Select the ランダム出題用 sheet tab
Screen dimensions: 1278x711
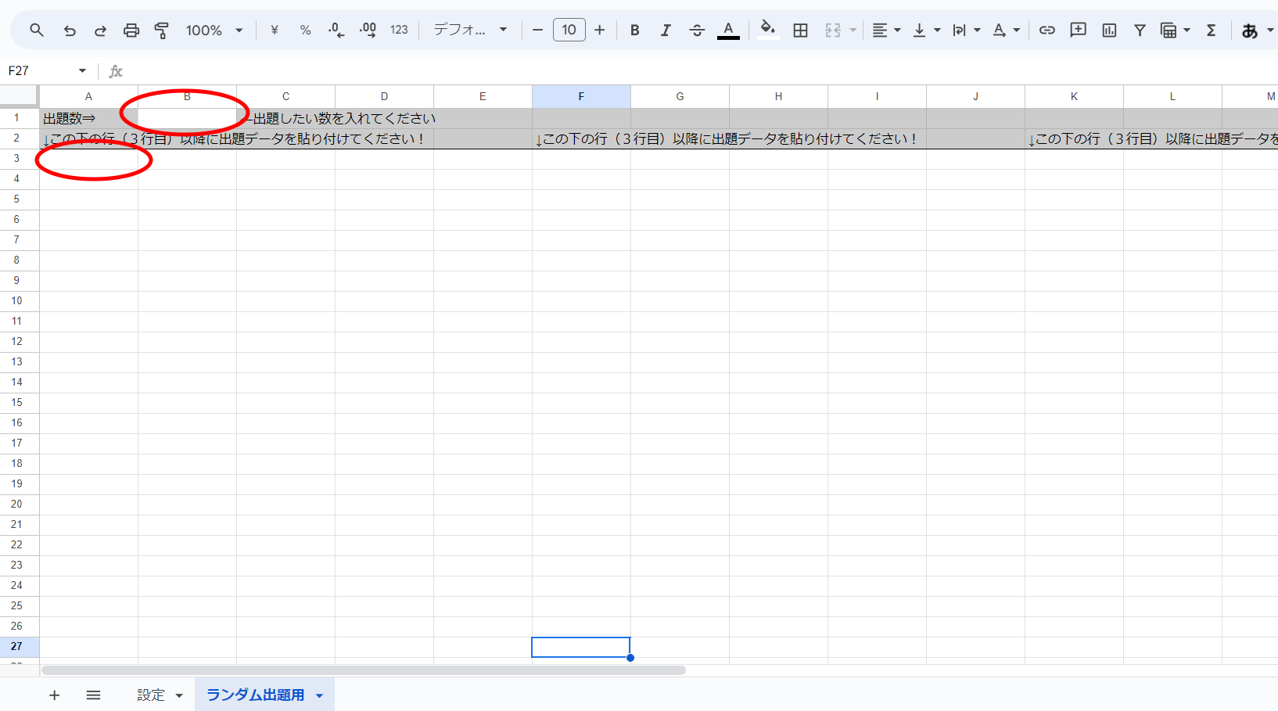(x=255, y=695)
